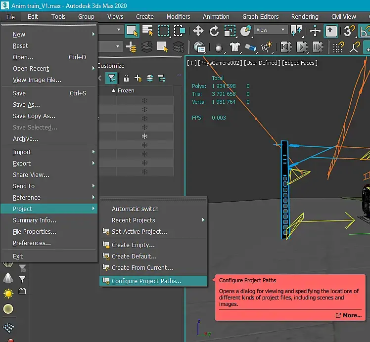This screenshot has width=370, height=342.
Task: Choose Configure Project Paths... menu item
Action: point(153,281)
